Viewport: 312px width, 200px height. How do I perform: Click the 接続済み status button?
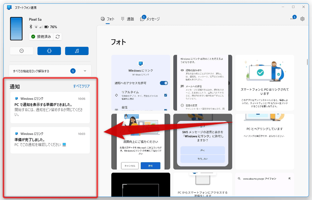coord(41,36)
